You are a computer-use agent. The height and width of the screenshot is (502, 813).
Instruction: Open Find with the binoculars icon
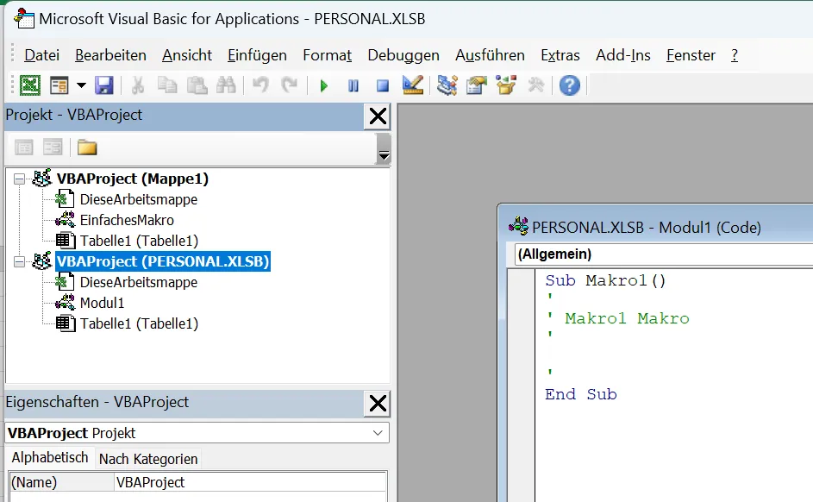[226, 85]
